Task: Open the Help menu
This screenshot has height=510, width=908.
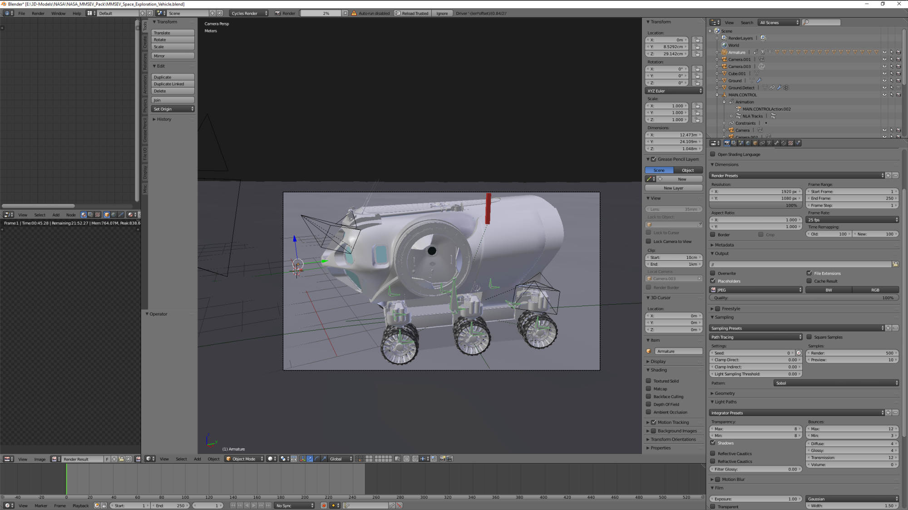Action: 77,13
